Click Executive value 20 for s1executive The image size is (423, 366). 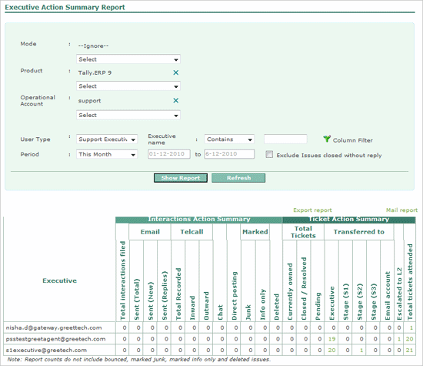pyautogui.click(x=331, y=351)
